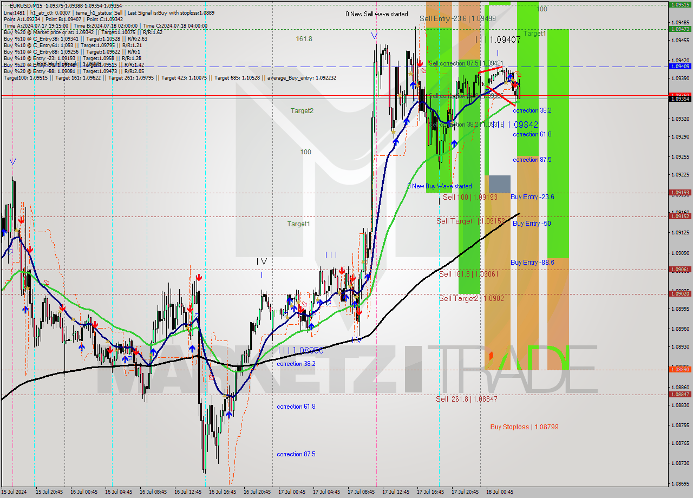Click the red diamond marker inside the green zone
The width and height of the screenshot is (693, 498).
tap(491, 355)
